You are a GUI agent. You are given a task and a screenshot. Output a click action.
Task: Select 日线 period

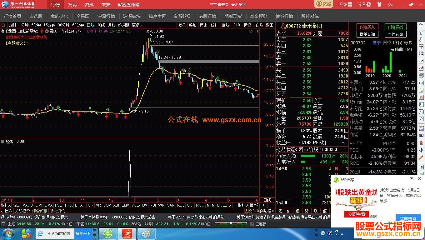click(x=90, y=25)
